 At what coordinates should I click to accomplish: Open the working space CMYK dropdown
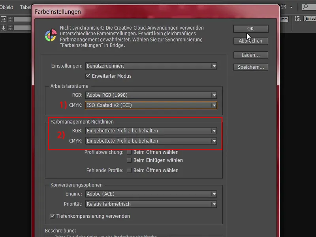point(151,105)
